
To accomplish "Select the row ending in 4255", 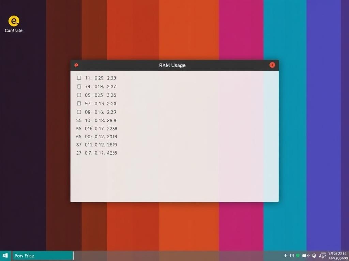I will (x=96, y=153).
